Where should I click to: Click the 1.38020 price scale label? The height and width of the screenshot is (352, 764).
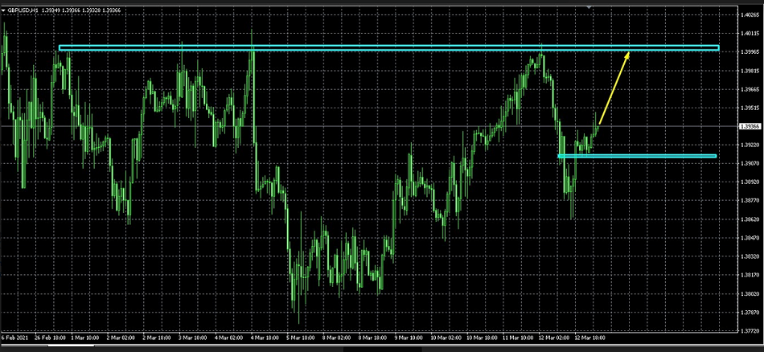tap(749, 293)
